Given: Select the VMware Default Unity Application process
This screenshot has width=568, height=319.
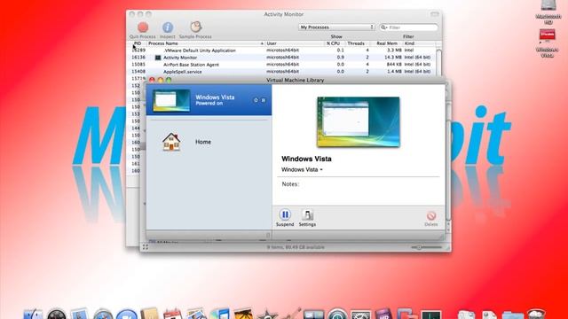Looking at the screenshot, I should point(282,51).
